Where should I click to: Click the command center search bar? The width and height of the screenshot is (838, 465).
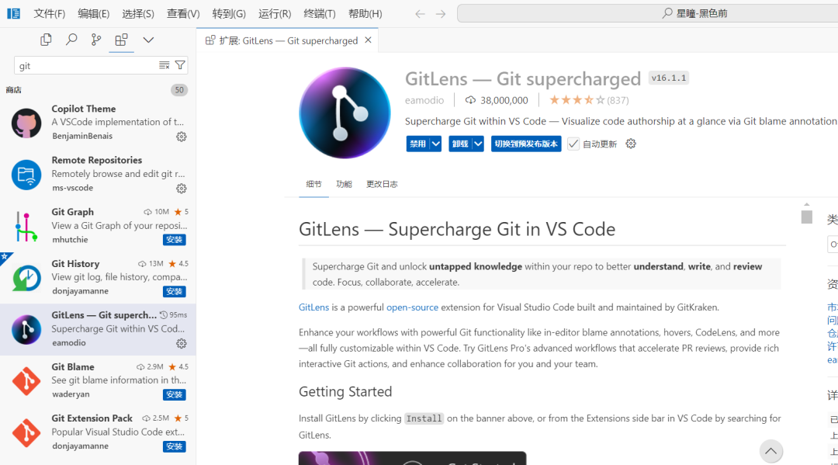coord(648,13)
